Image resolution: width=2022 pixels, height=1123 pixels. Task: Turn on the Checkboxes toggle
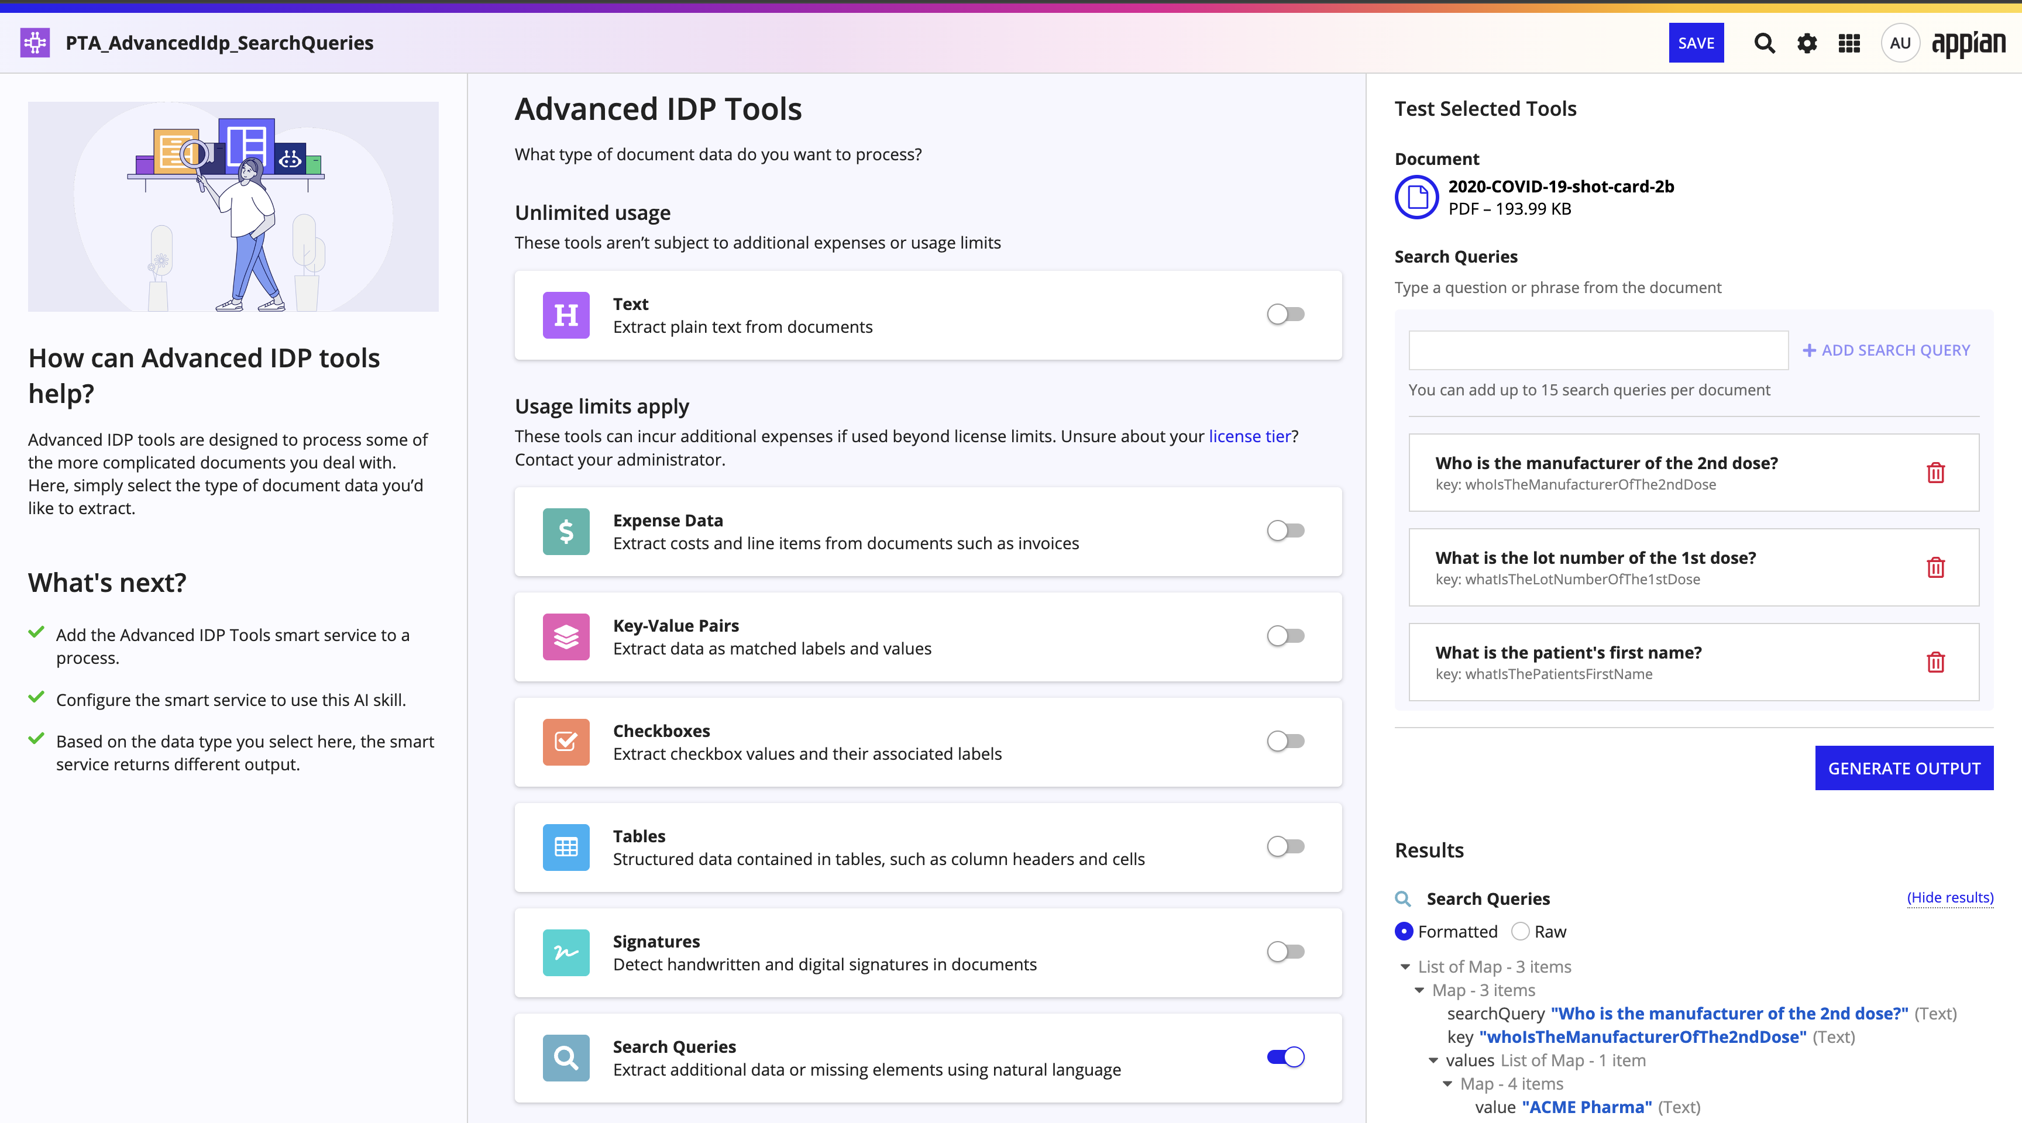tap(1286, 742)
